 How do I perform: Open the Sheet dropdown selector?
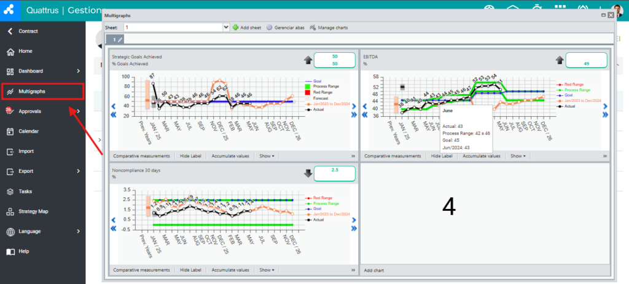pyautogui.click(x=226, y=27)
